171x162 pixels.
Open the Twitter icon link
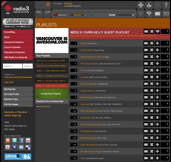(14, 140)
